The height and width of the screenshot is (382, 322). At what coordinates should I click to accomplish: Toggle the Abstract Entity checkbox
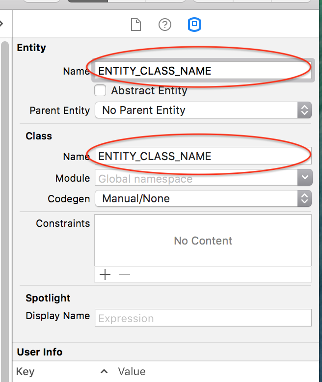pos(100,91)
